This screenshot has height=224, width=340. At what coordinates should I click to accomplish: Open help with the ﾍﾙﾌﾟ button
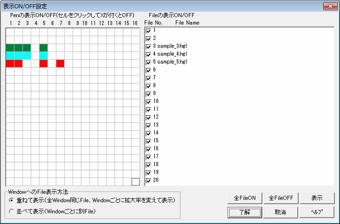(x=317, y=213)
